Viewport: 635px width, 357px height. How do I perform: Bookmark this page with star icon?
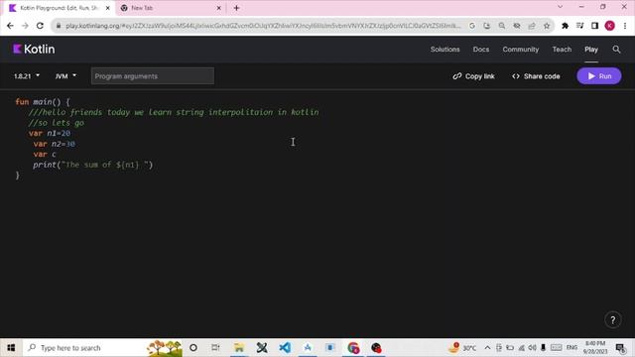coord(547,26)
